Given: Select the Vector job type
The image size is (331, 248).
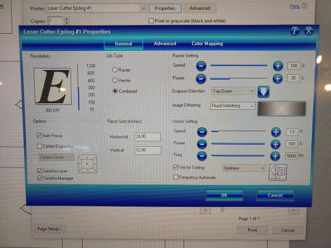Looking at the screenshot, I should coord(115,80).
